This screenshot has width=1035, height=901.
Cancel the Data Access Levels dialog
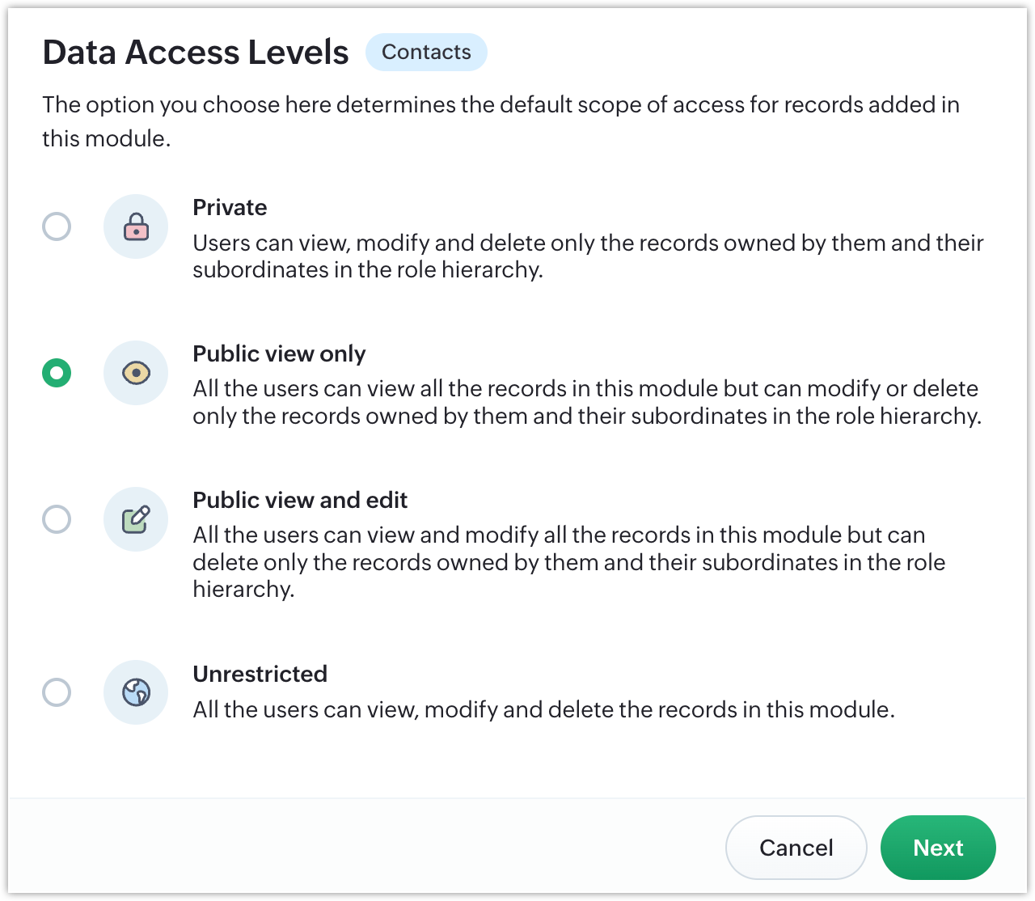(796, 848)
